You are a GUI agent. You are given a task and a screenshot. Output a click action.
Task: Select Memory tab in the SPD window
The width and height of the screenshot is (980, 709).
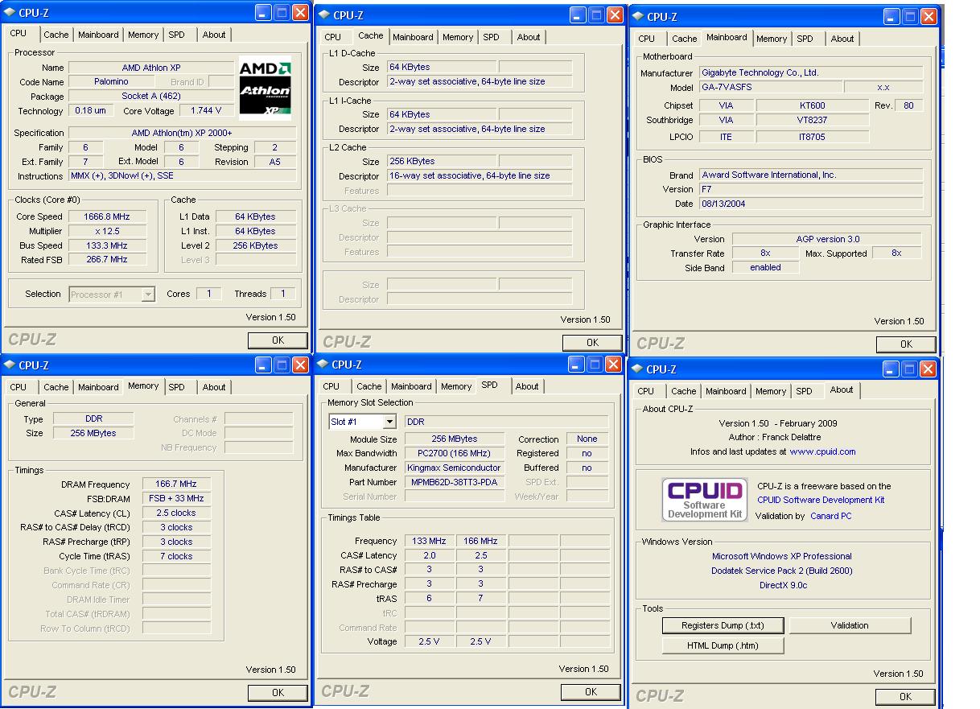point(456,386)
